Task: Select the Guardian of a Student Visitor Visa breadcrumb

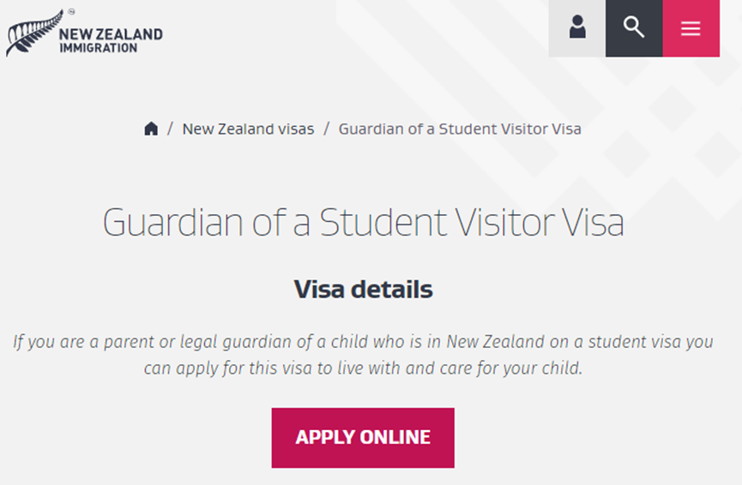Action: pyautogui.click(x=460, y=129)
